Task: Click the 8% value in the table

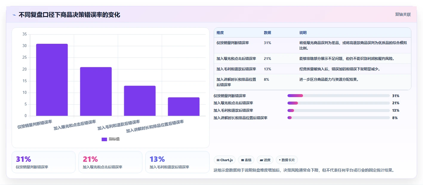Action: [x=267, y=80]
